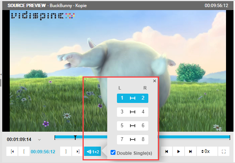Click the playhead marker on the timeline
235x163 pixels.
coord(75,137)
